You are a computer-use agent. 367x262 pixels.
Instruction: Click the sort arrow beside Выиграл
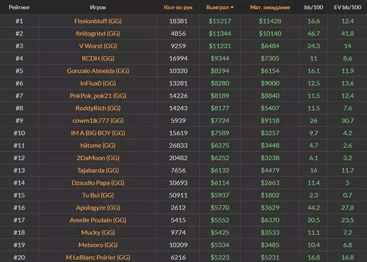pos(232,8)
